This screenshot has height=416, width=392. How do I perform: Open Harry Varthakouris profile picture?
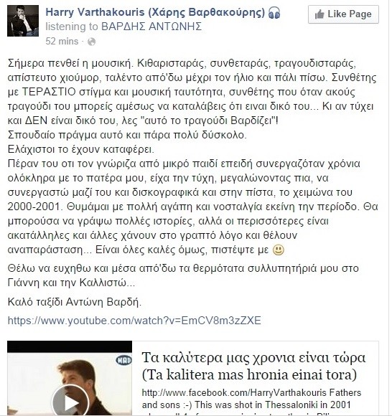23,21
